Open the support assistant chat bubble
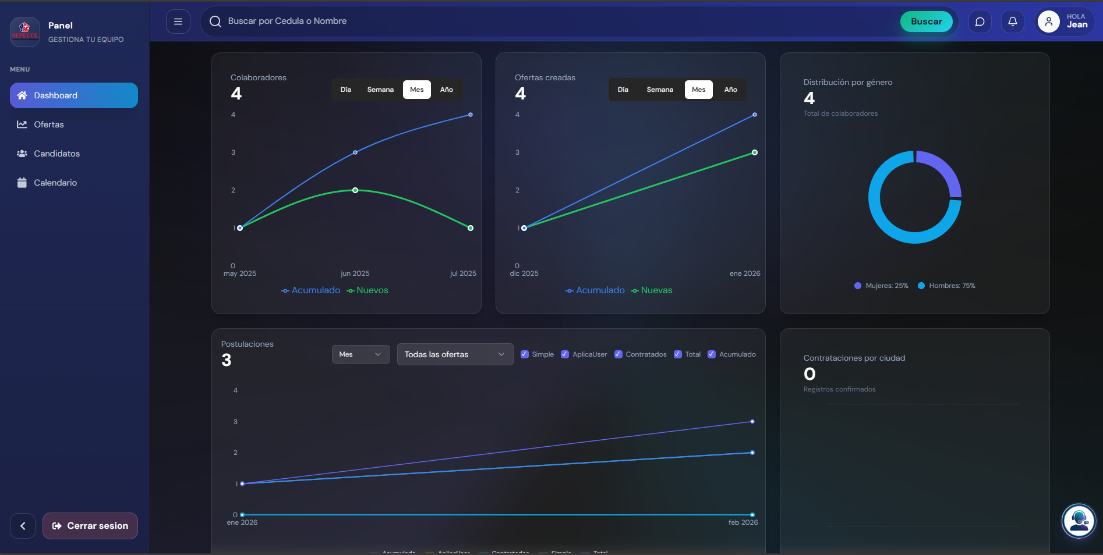The height and width of the screenshot is (555, 1103). [x=1079, y=521]
